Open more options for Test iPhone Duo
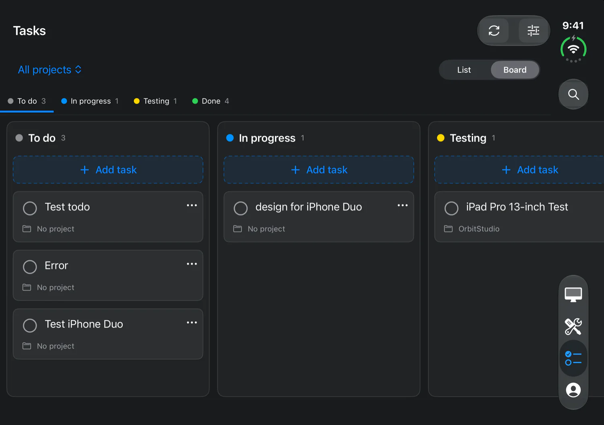604x425 pixels. click(192, 323)
